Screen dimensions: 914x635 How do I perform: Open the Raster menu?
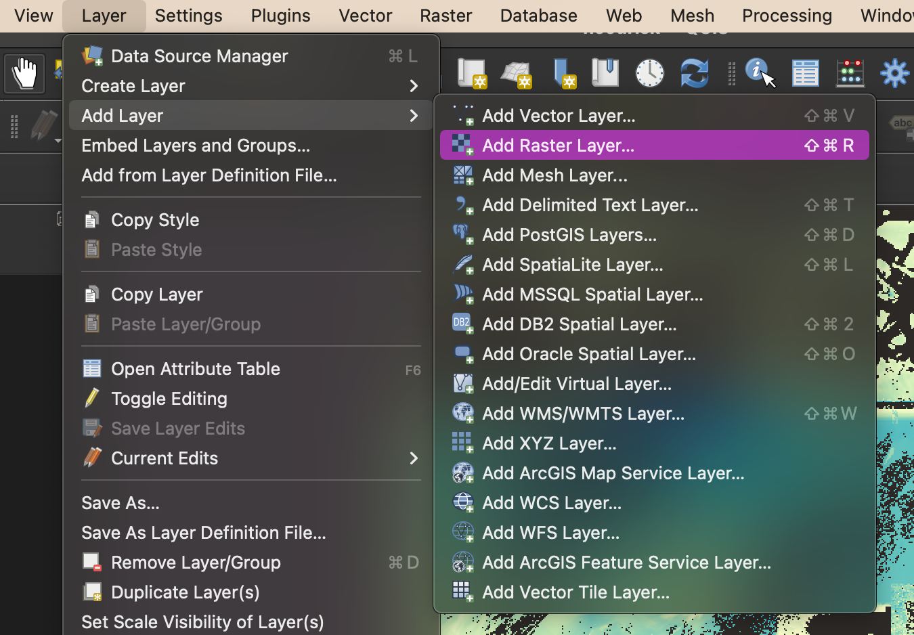tap(445, 16)
